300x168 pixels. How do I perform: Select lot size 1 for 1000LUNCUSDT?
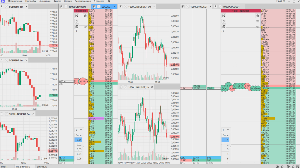226,140
